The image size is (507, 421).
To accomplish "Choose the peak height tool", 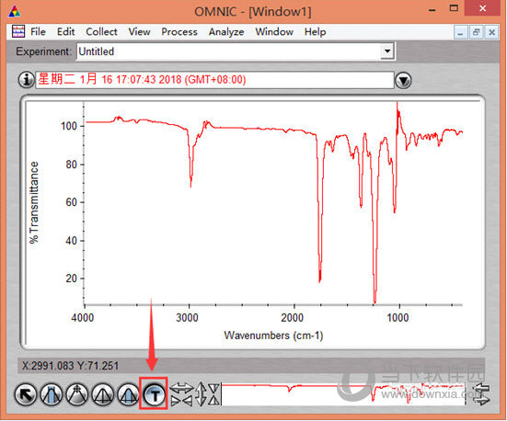I will [103, 394].
